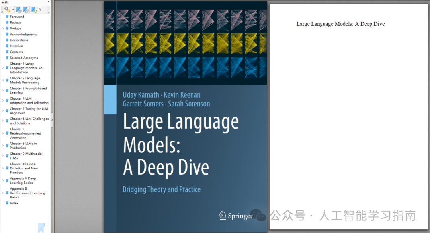Screen dimensions: 430x233
Task: Click the Selected Acronyms bookmark icon
Action: click(7, 58)
